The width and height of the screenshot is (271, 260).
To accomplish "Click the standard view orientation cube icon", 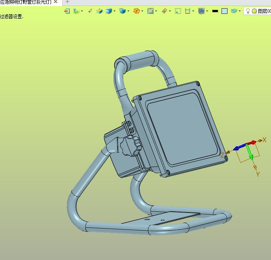I will coord(123,11).
